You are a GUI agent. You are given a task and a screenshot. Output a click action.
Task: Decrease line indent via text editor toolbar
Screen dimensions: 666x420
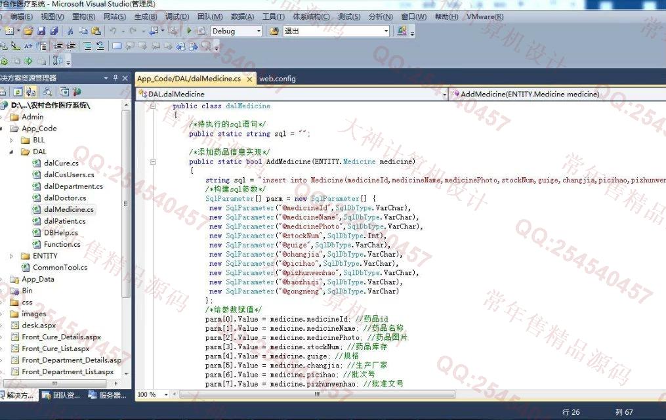[58, 46]
